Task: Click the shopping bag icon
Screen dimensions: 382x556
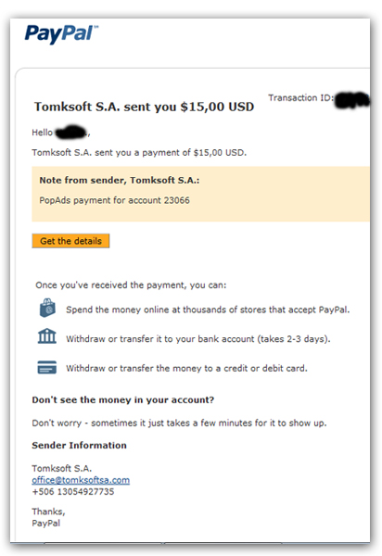Action: pyautogui.click(x=47, y=308)
